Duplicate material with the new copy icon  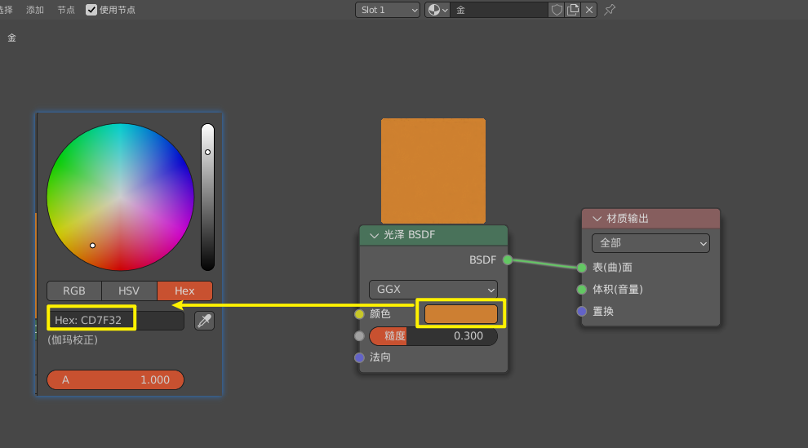pyautogui.click(x=572, y=10)
